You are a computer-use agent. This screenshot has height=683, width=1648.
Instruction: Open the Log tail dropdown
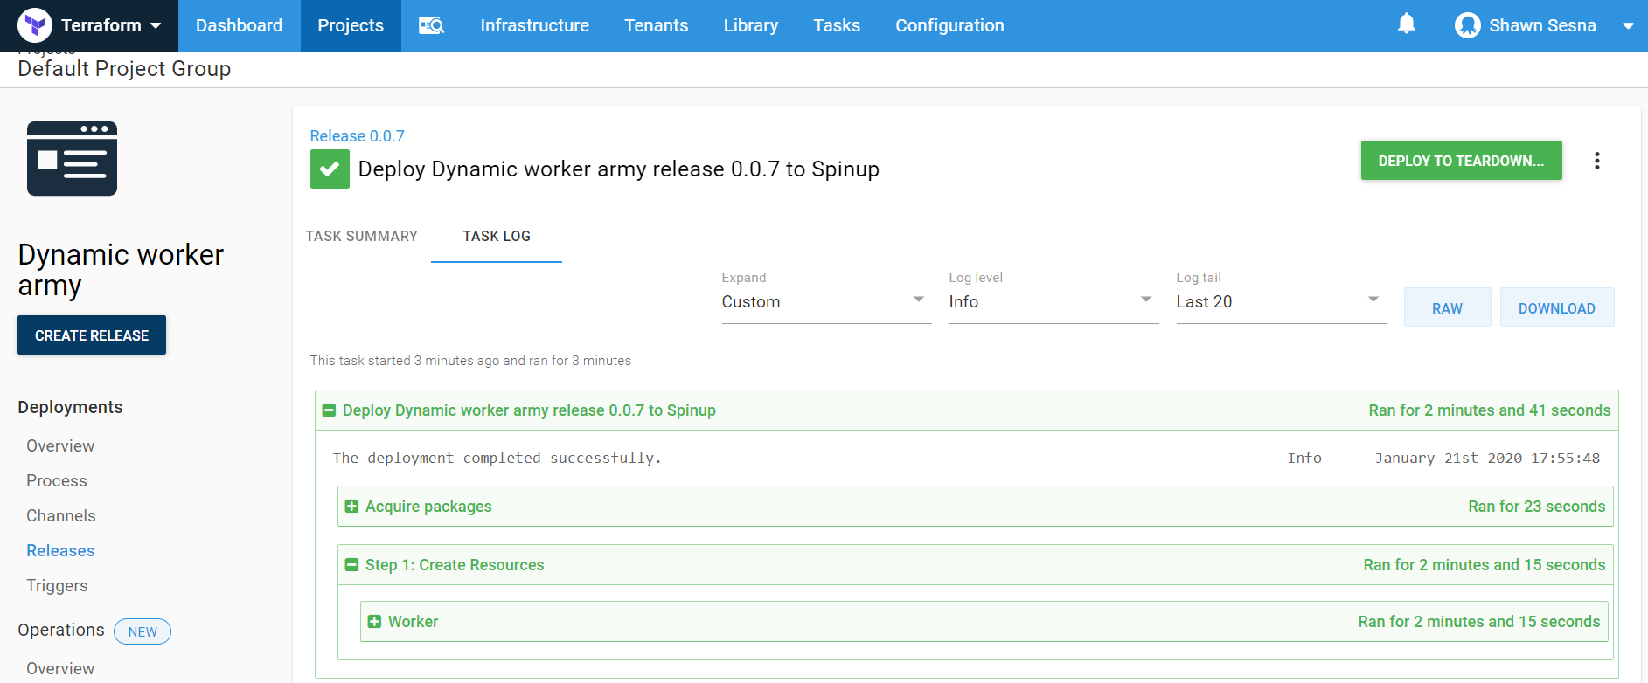point(1280,301)
